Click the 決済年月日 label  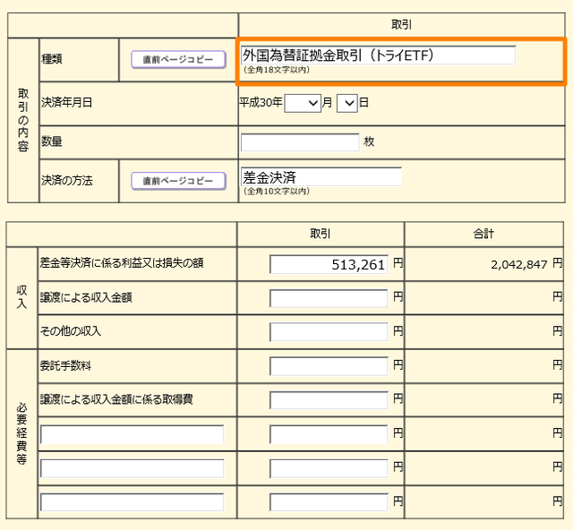pos(66,102)
